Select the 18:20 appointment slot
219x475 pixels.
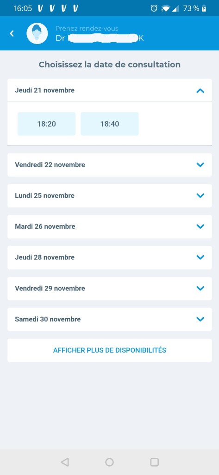tap(47, 123)
